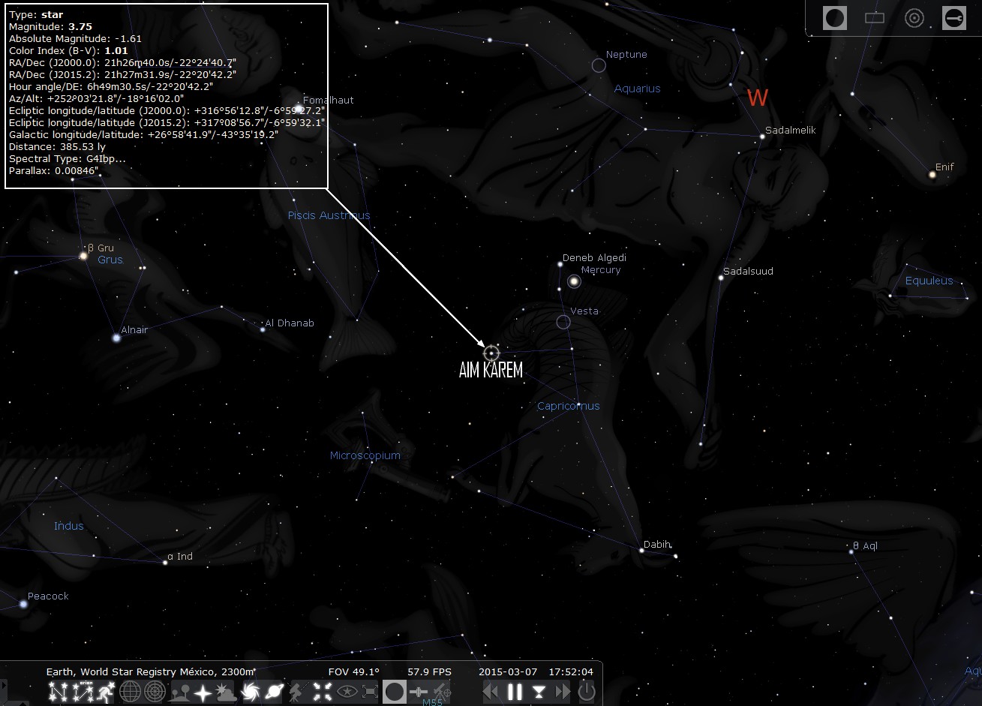Open Oculars plugin configuration wrench
The image size is (982, 706).
point(954,18)
